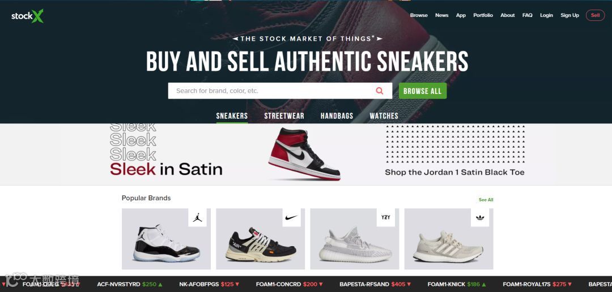
Task: Click See All popular brands link
Action: (486, 200)
